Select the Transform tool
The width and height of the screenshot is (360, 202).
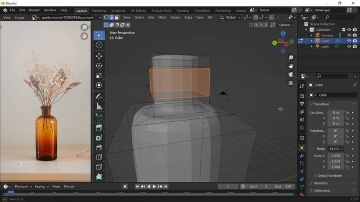(99, 85)
